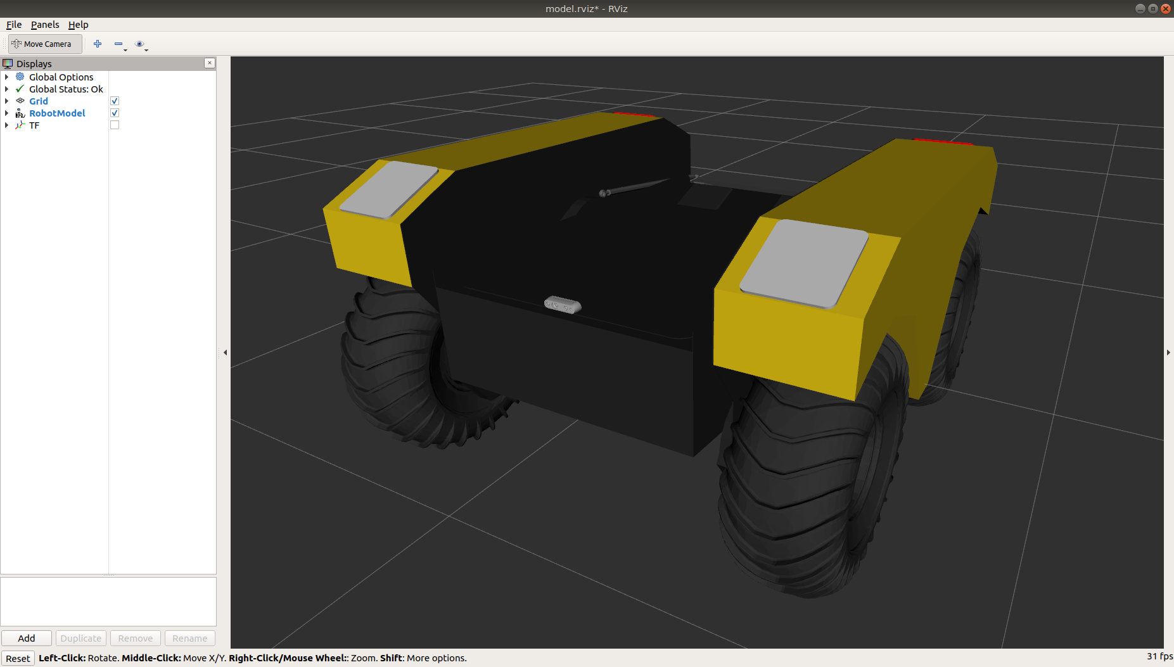Open the File menu
This screenshot has height=667, width=1174.
click(14, 25)
